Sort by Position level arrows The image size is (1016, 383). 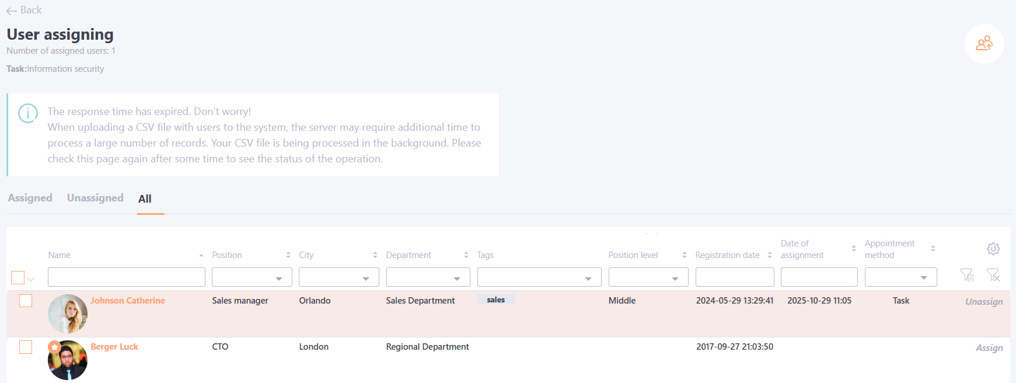685,255
